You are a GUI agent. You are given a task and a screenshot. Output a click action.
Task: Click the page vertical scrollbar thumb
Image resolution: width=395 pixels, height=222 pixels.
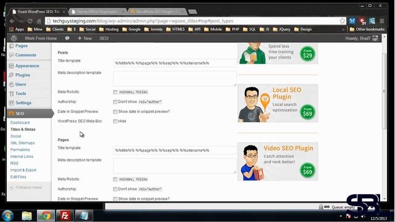click(384, 91)
